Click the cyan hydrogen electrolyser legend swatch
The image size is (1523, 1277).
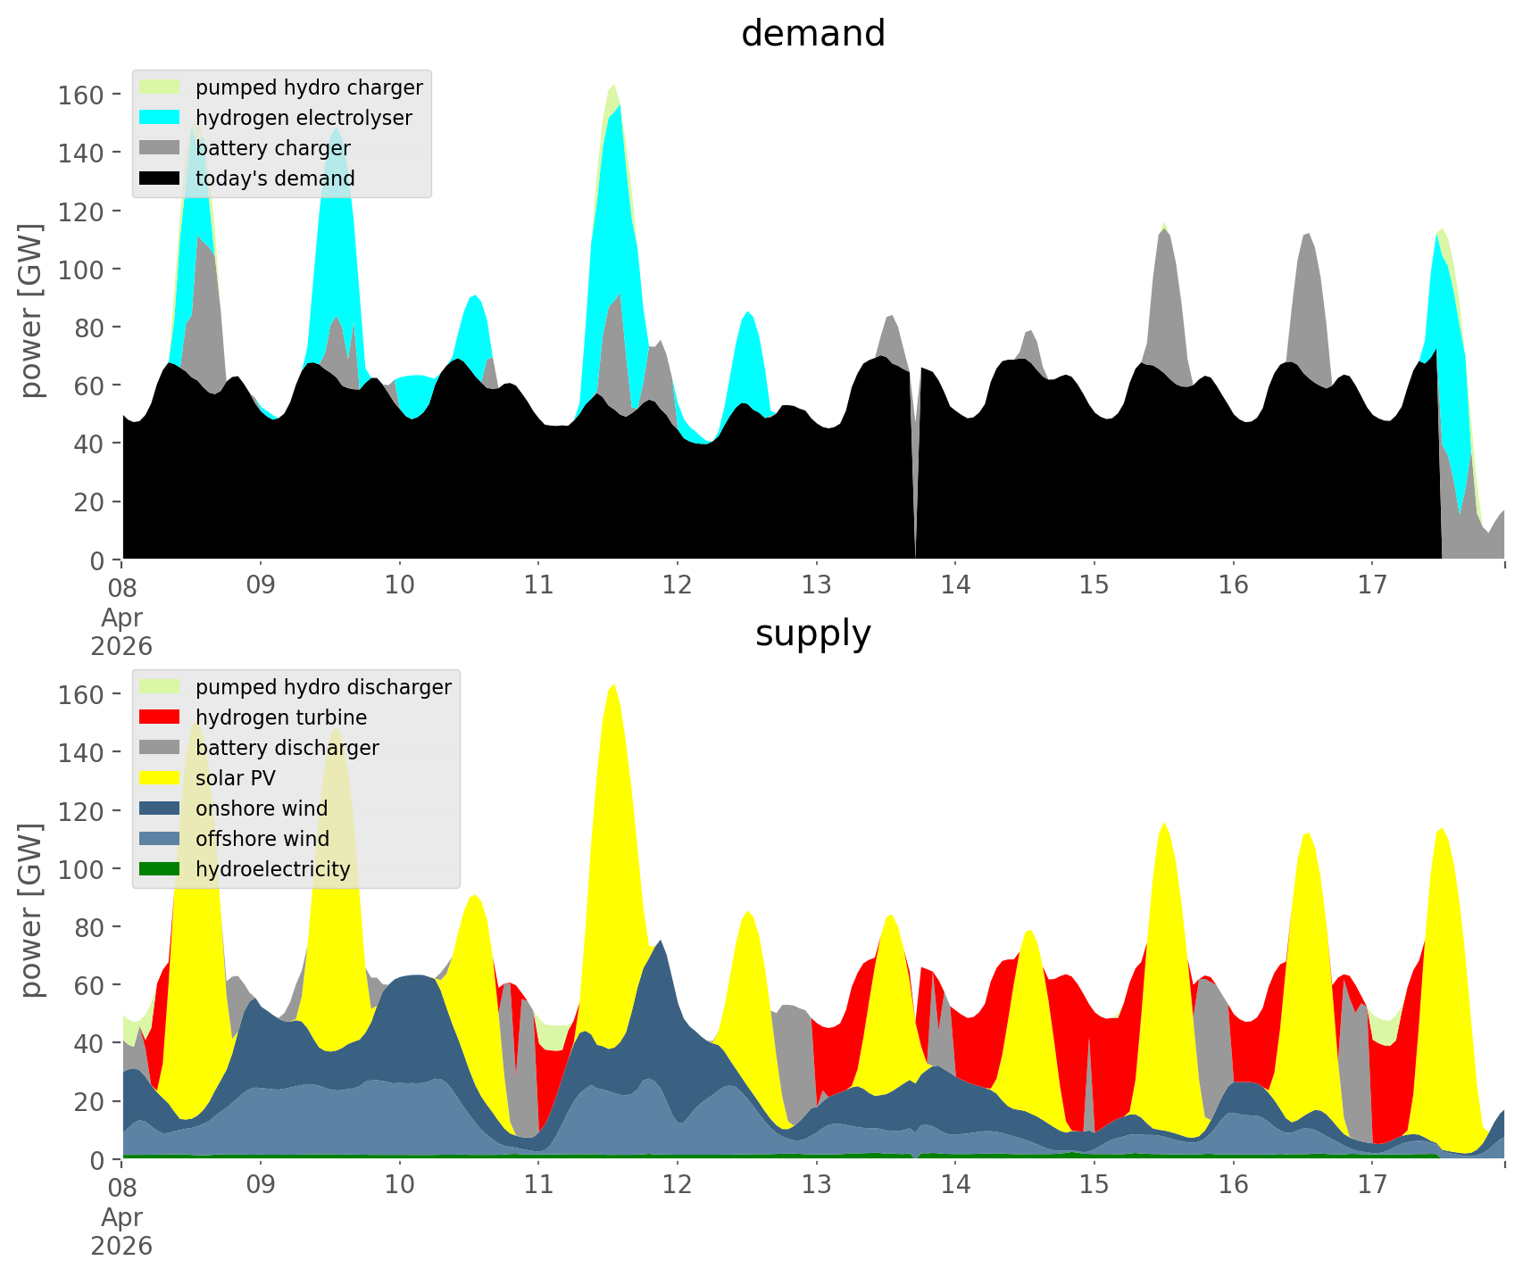coord(161,118)
